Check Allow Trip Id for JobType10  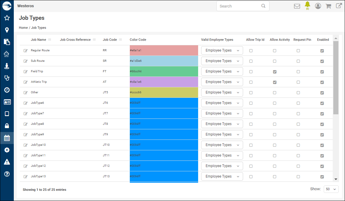[x=251, y=145]
